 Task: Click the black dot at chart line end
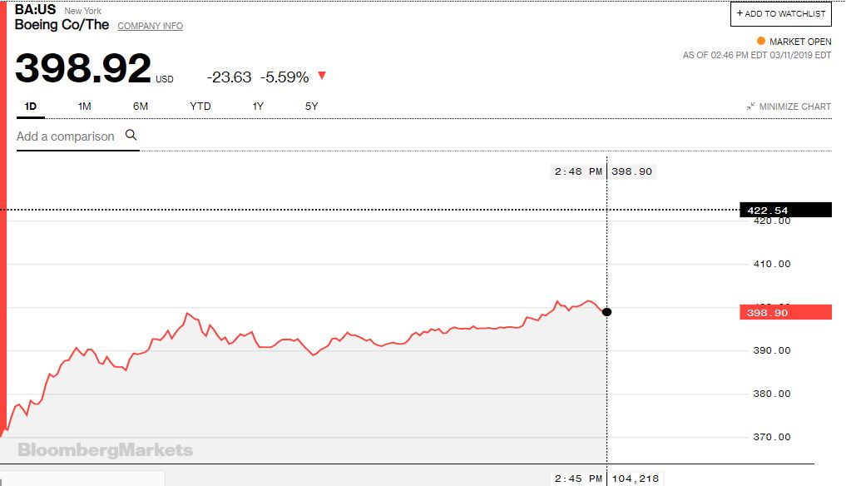tap(607, 312)
